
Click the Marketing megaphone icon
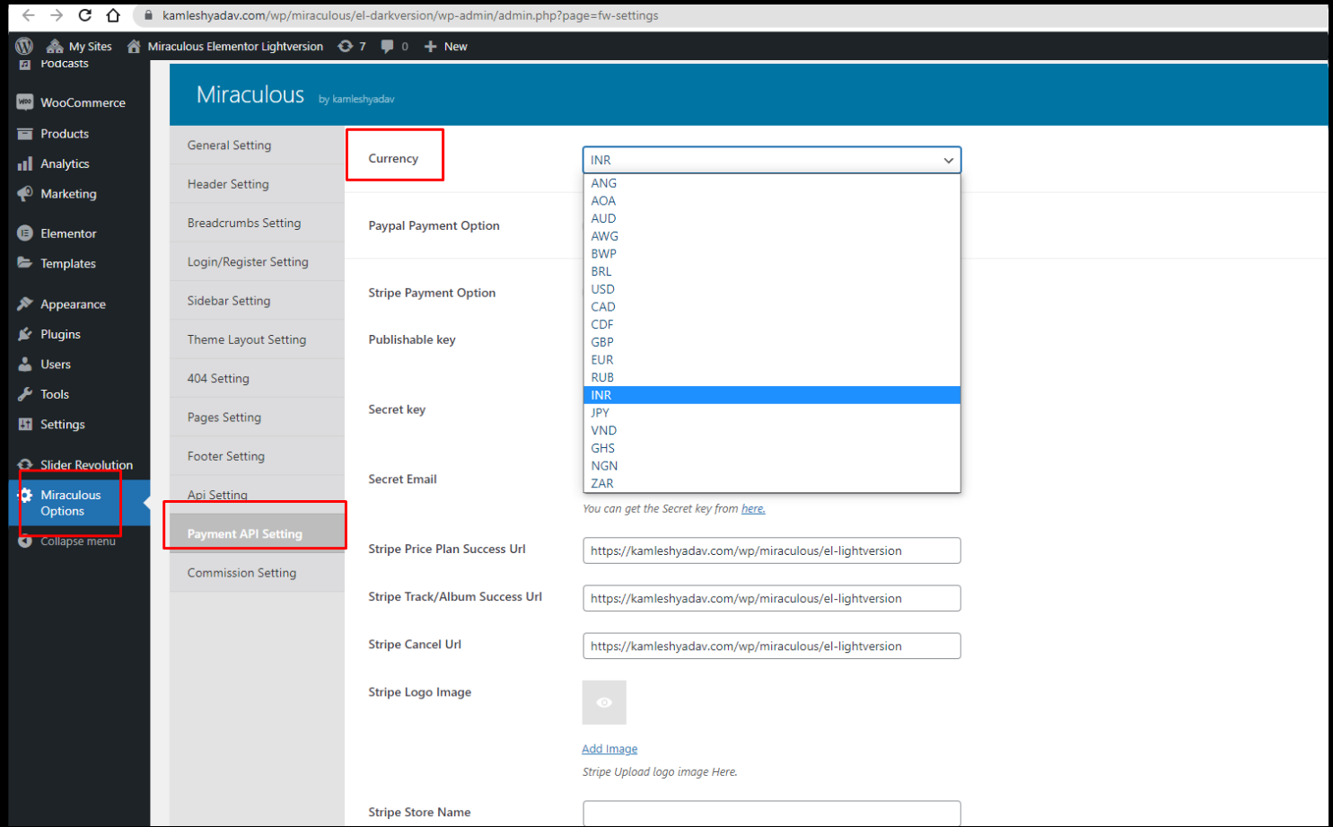click(x=25, y=193)
